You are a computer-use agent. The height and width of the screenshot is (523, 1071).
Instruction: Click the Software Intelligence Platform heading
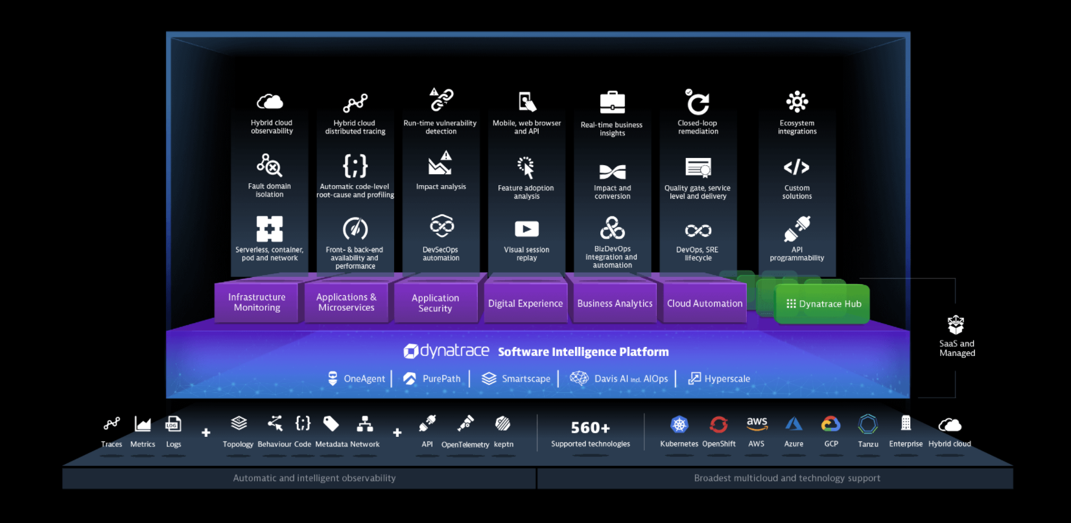583,351
